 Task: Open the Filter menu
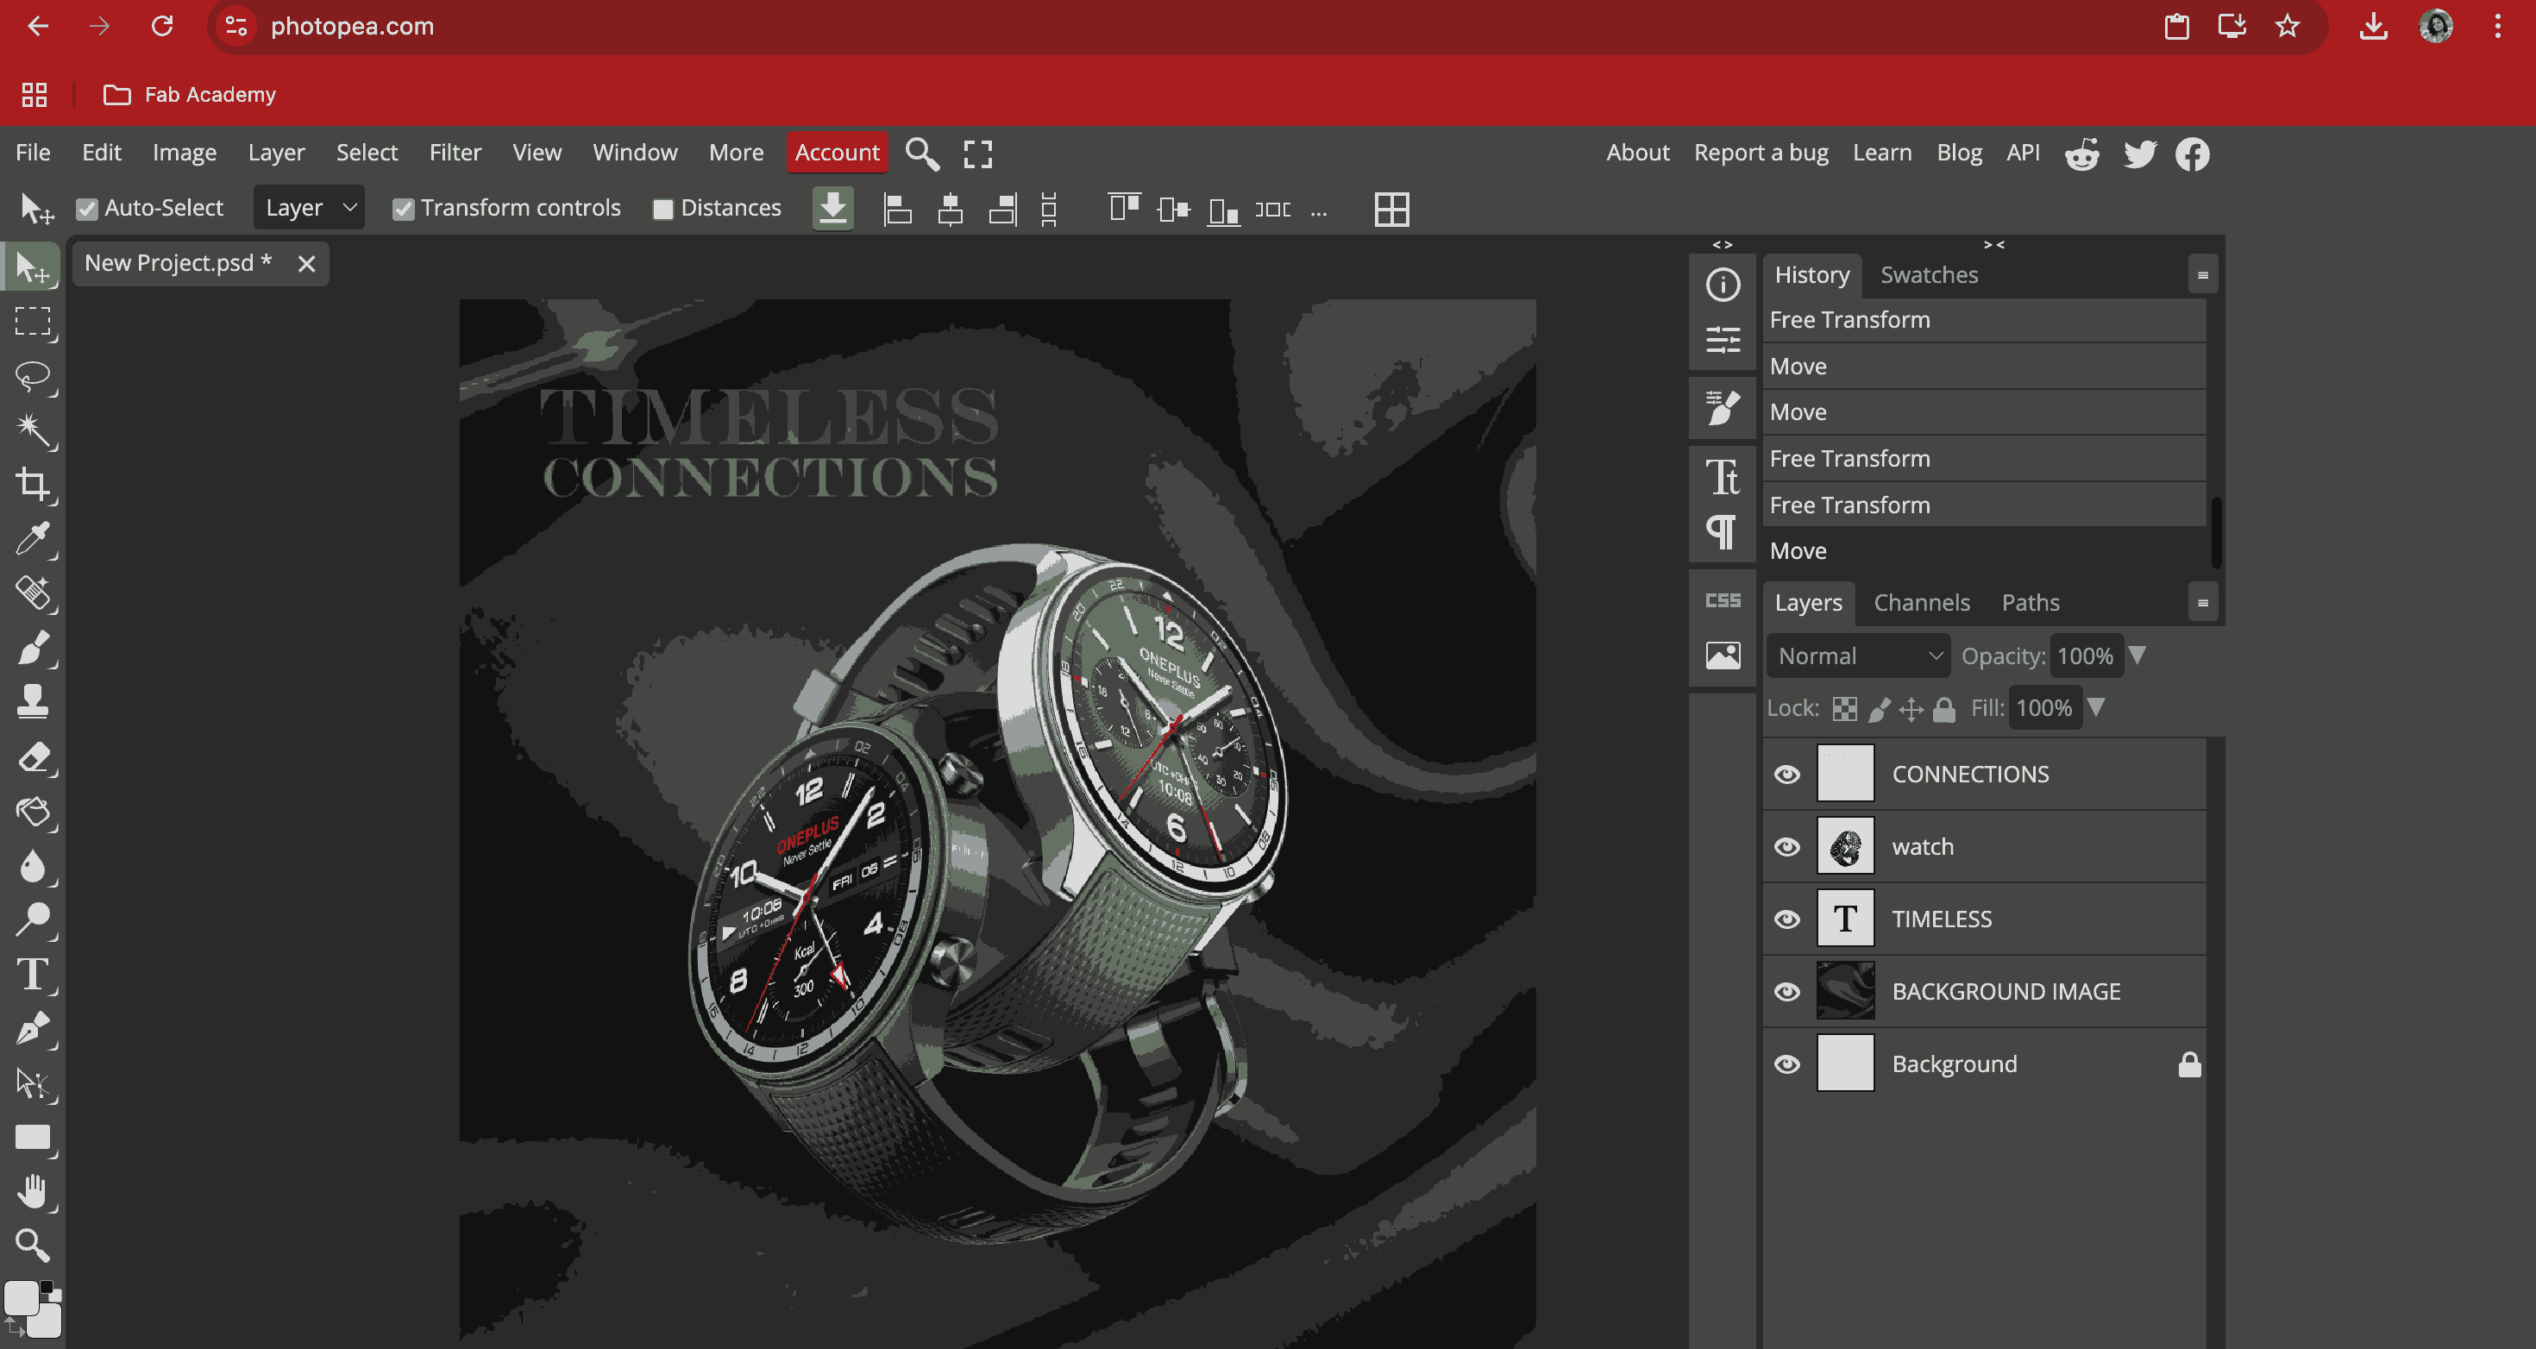click(454, 153)
